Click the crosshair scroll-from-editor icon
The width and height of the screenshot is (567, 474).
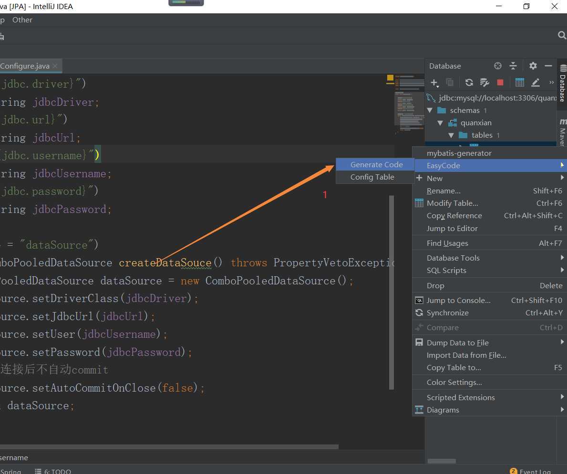[498, 66]
